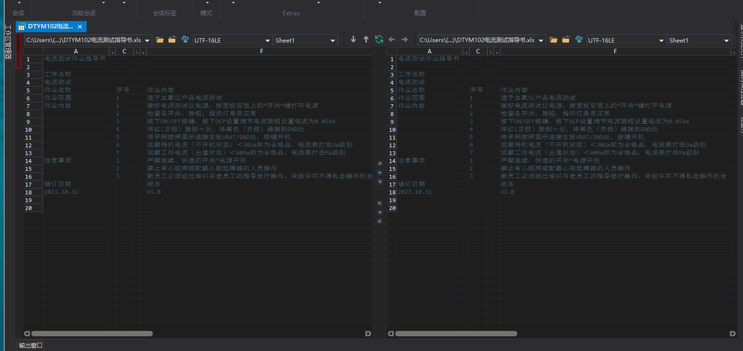Click left pane cell 适于血氧仪产品电流测试
Image resolution: width=743 pixels, height=351 pixels.
click(185, 98)
